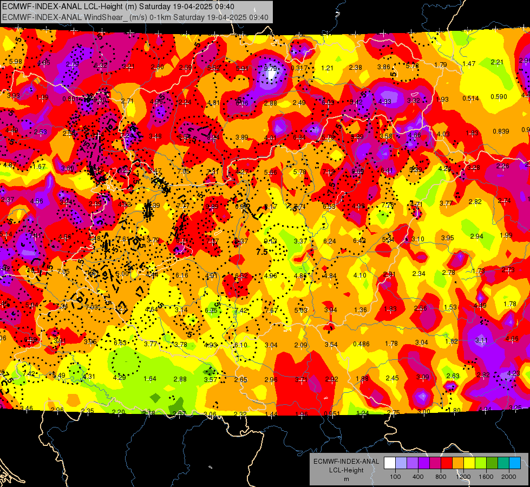Select the red legend color swatch
Screen dimensions: 530x487
[447, 463]
